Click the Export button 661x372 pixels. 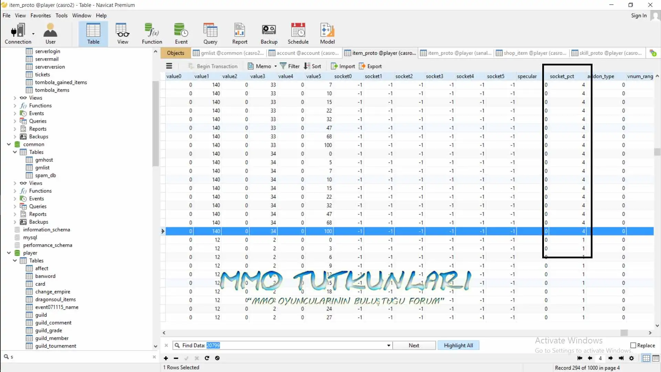click(x=370, y=66)
